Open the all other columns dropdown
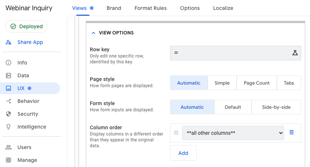 [233, 133]
